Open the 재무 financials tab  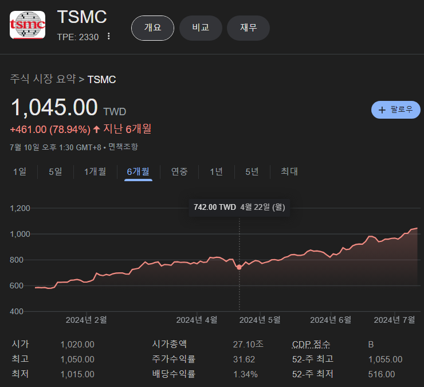coord(248,28)
